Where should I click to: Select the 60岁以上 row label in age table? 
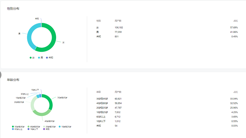point(101,117)
